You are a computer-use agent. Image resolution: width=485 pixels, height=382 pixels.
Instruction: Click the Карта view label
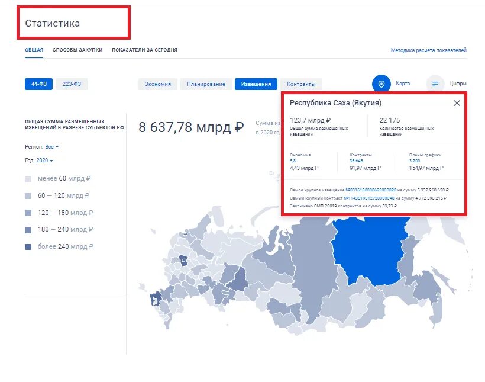[403, 84]
